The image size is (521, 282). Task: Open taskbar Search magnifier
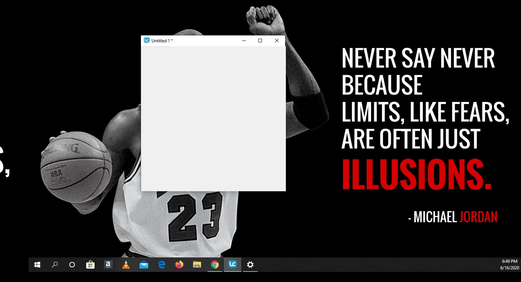pos(55,265)
